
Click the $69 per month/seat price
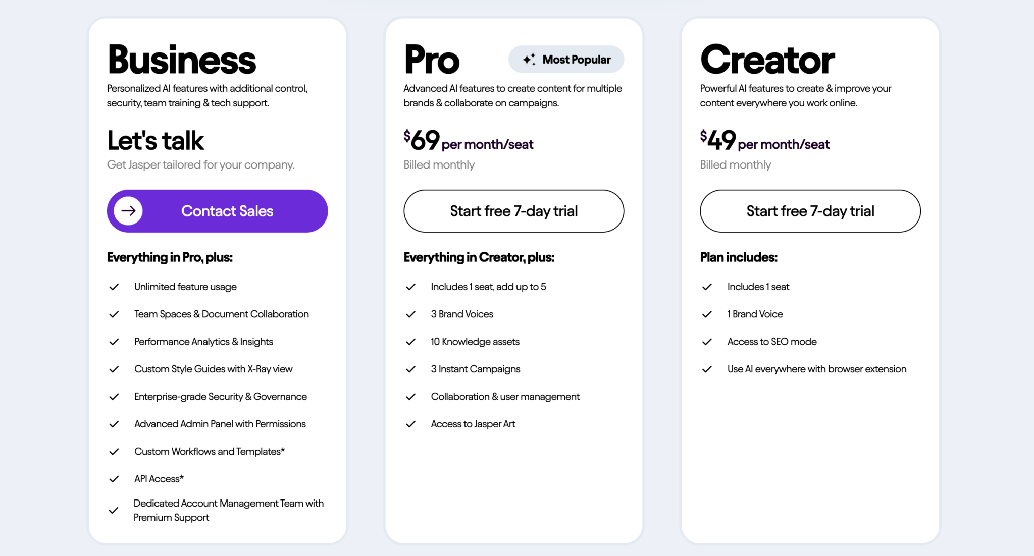click(468, 142)
